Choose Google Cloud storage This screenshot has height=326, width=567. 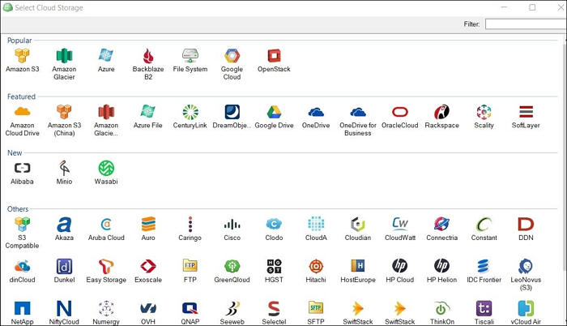[232, 64]
